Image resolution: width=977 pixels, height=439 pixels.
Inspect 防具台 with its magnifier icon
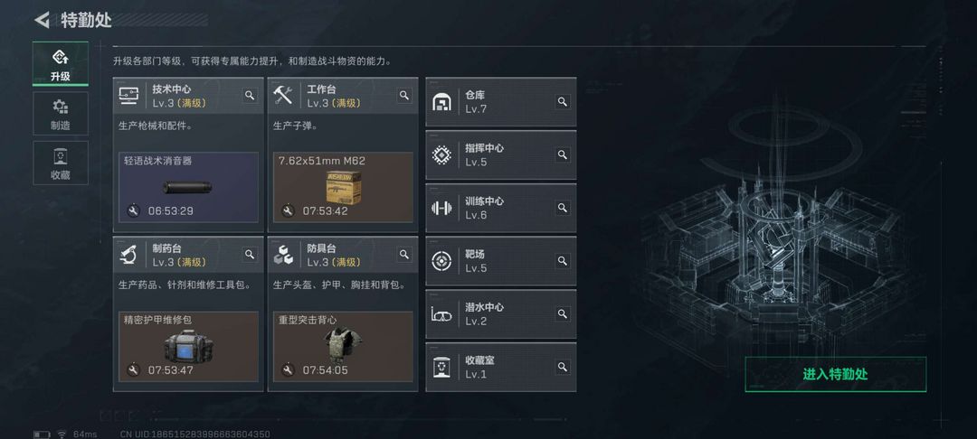coord(404,255)
